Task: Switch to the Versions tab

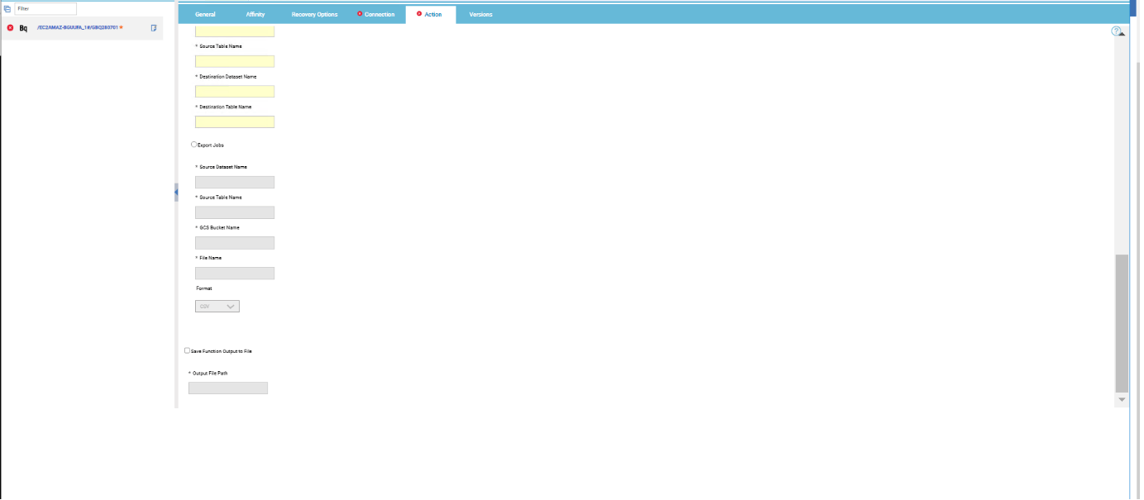Action: [x=480, y=15]
